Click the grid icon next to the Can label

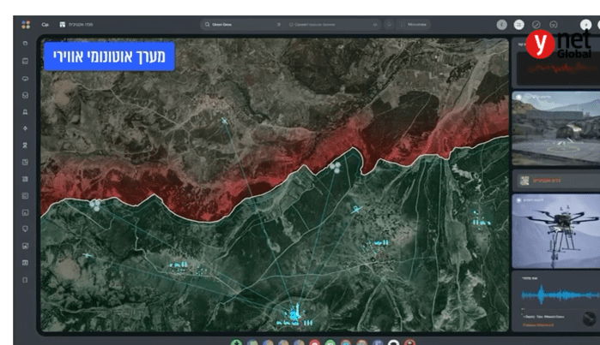[62, 25]
